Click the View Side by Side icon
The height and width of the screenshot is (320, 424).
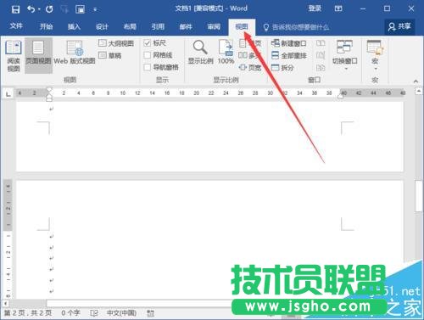click(321, 43)
